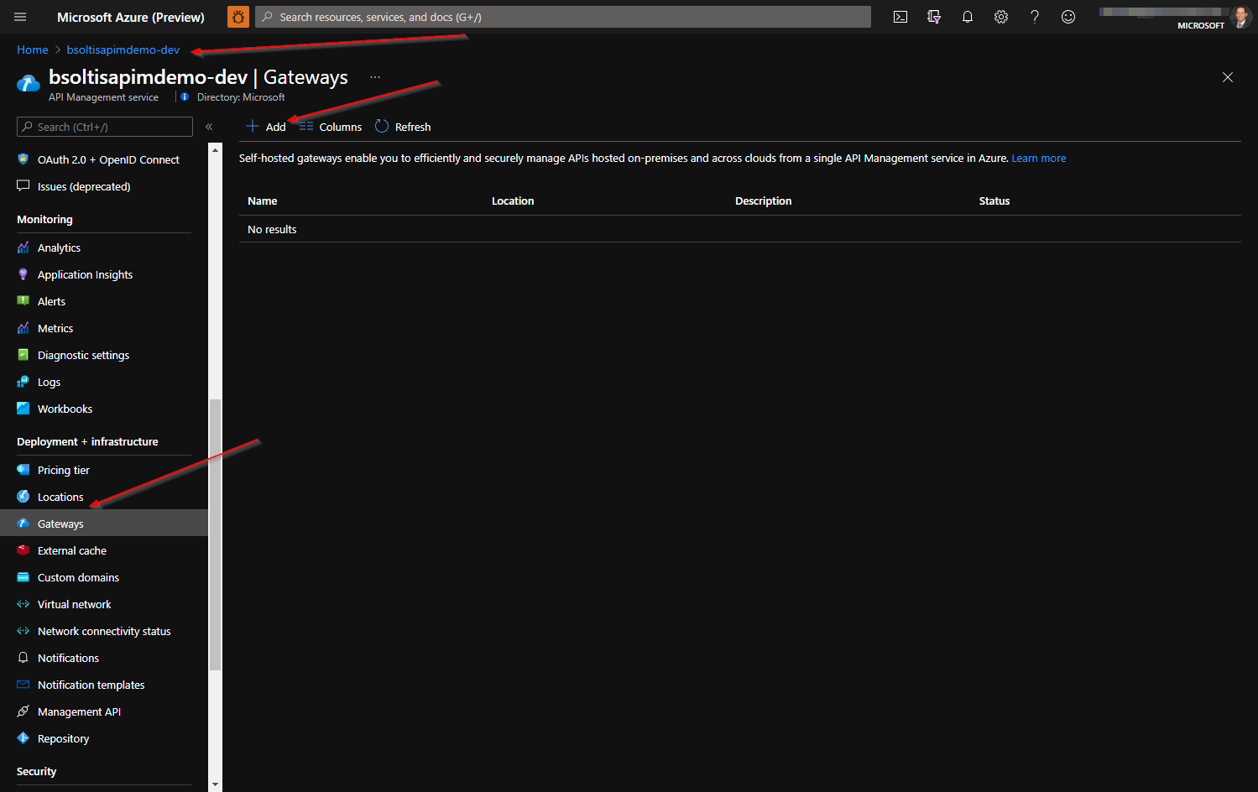
Task: Open the portal hamburger menu
Action: 20,17
